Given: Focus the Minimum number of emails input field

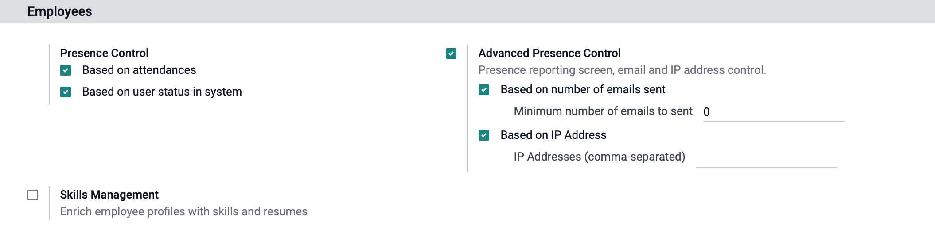Looking at the screenshot, I should [x=774, y=112].
